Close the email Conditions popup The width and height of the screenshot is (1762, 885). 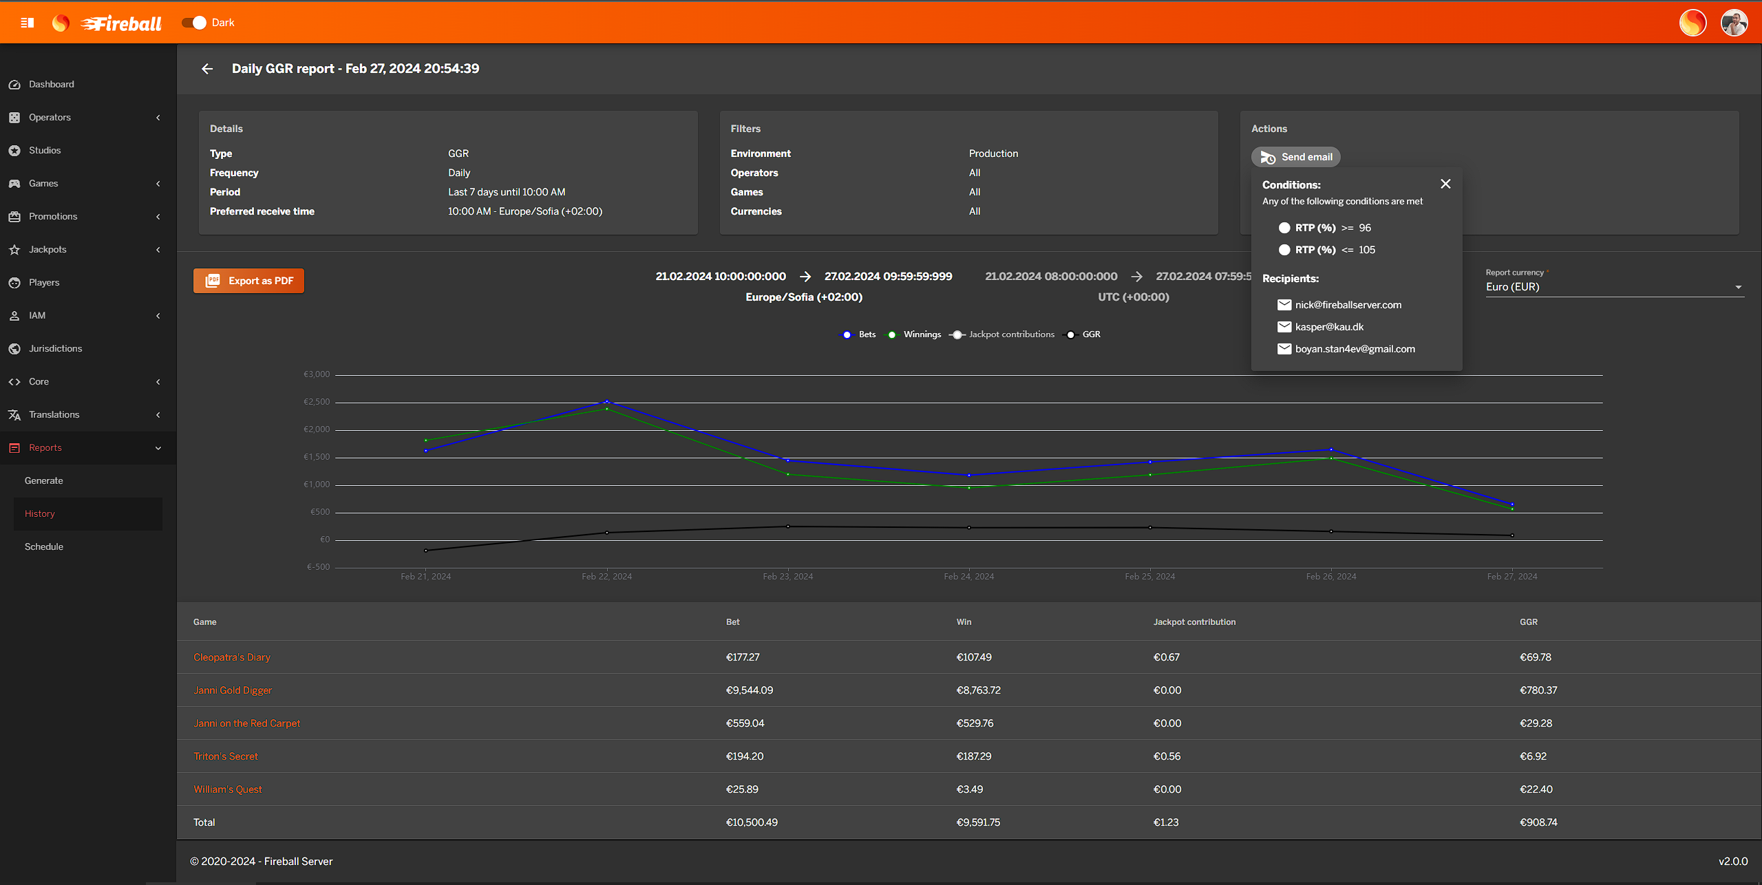(x=1445, y=184)
